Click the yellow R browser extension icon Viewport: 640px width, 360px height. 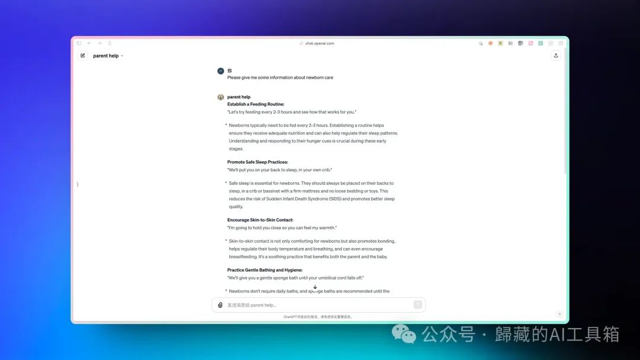[x=501, y=43]
